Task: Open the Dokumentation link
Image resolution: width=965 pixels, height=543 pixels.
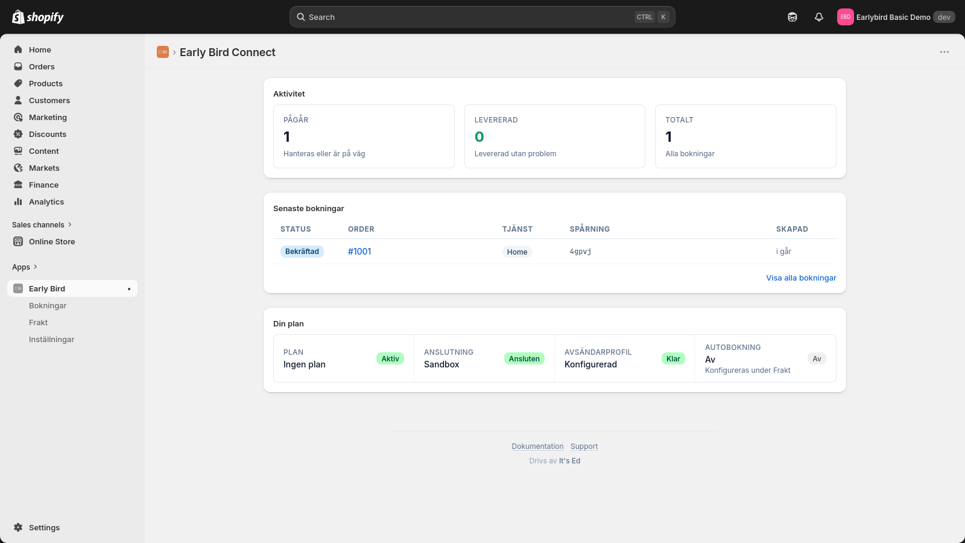Action: [x=537, y=446]
